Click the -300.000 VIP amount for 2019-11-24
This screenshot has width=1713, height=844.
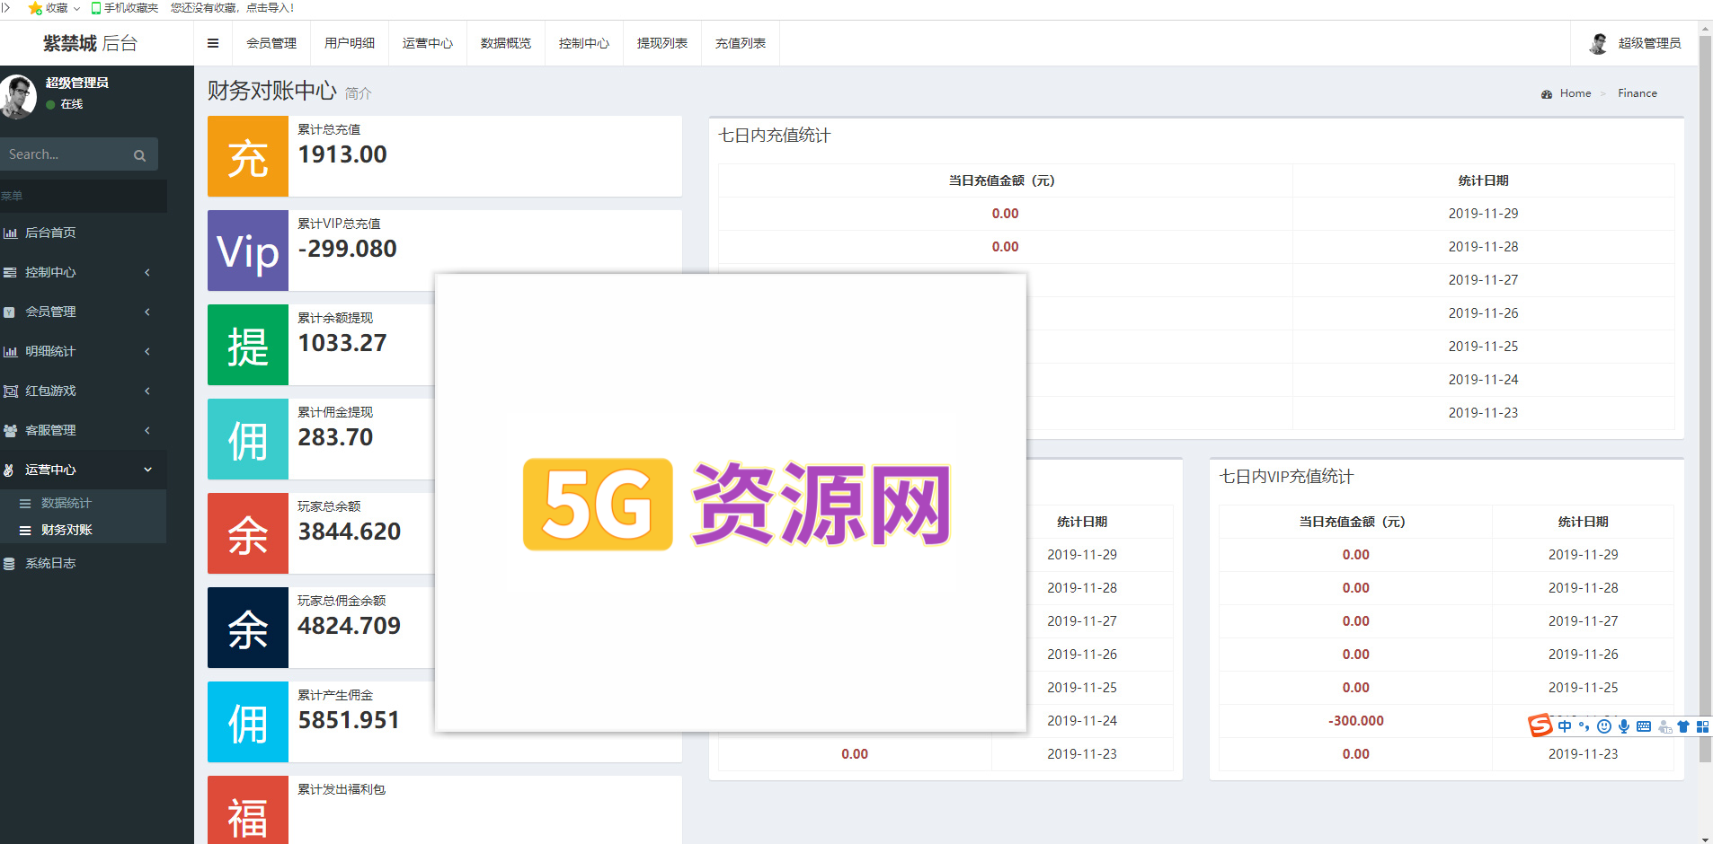pos(1356,721)
